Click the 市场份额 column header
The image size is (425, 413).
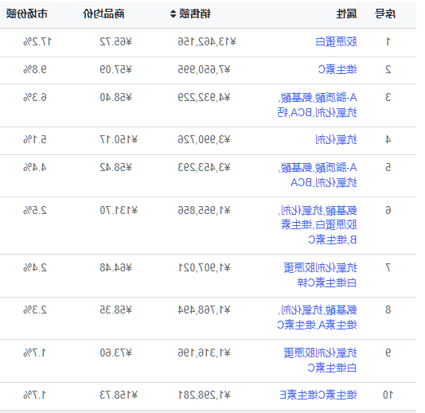pyautogui.click(x=27, y=14)
